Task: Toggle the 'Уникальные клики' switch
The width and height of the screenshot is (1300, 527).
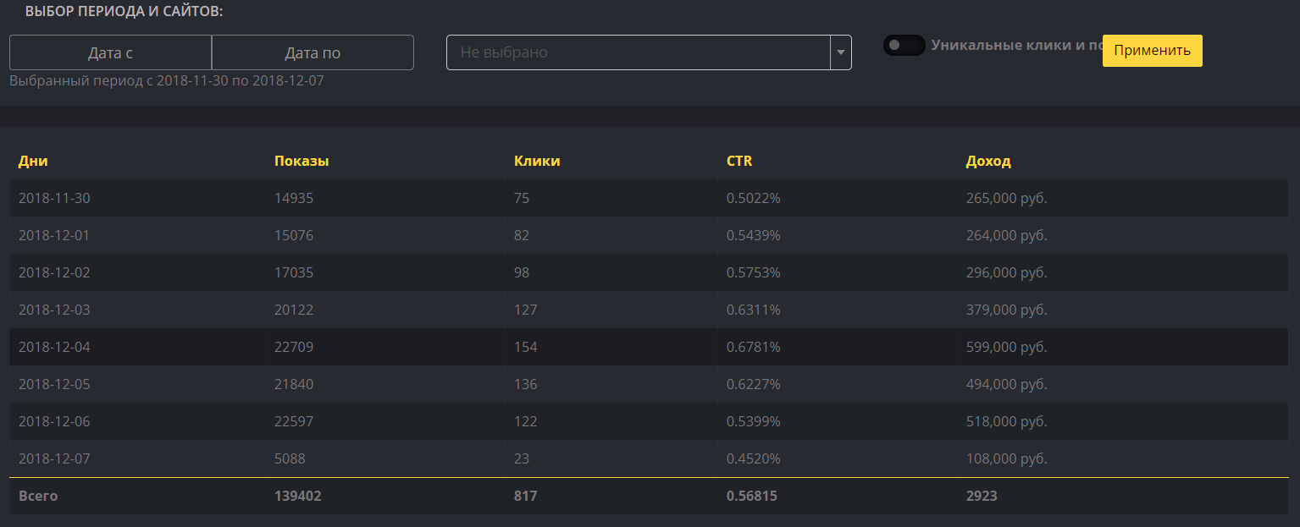Action: (x=904, y=46)
